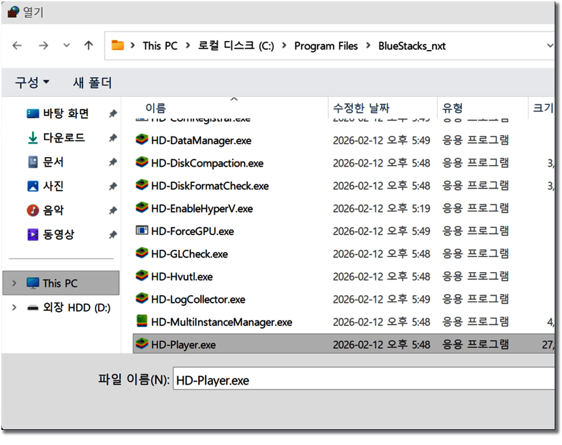Click the folder icon in address bar

tap(117, 45)
